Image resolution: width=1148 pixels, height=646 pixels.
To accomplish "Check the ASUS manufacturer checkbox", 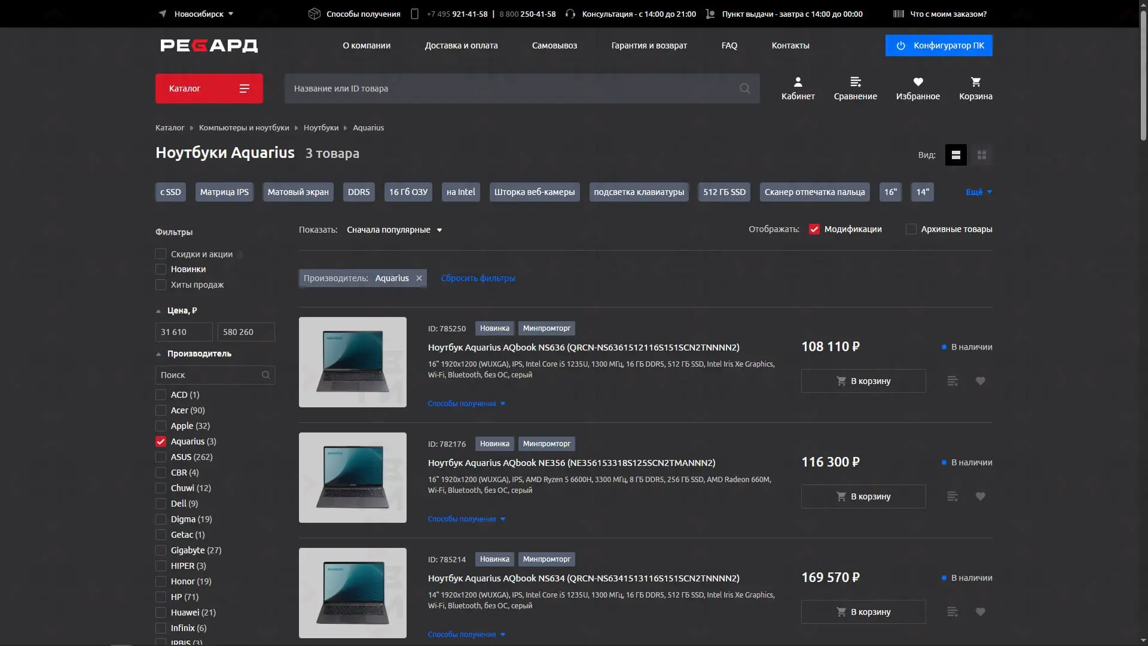I will coord(160,457).
